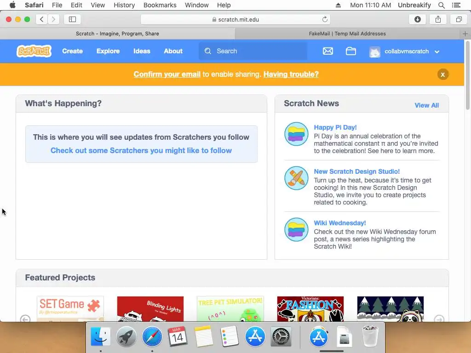Click the Unbreakify menu bar item
Viewport: 471px width, 353px height.
[414, 5]
